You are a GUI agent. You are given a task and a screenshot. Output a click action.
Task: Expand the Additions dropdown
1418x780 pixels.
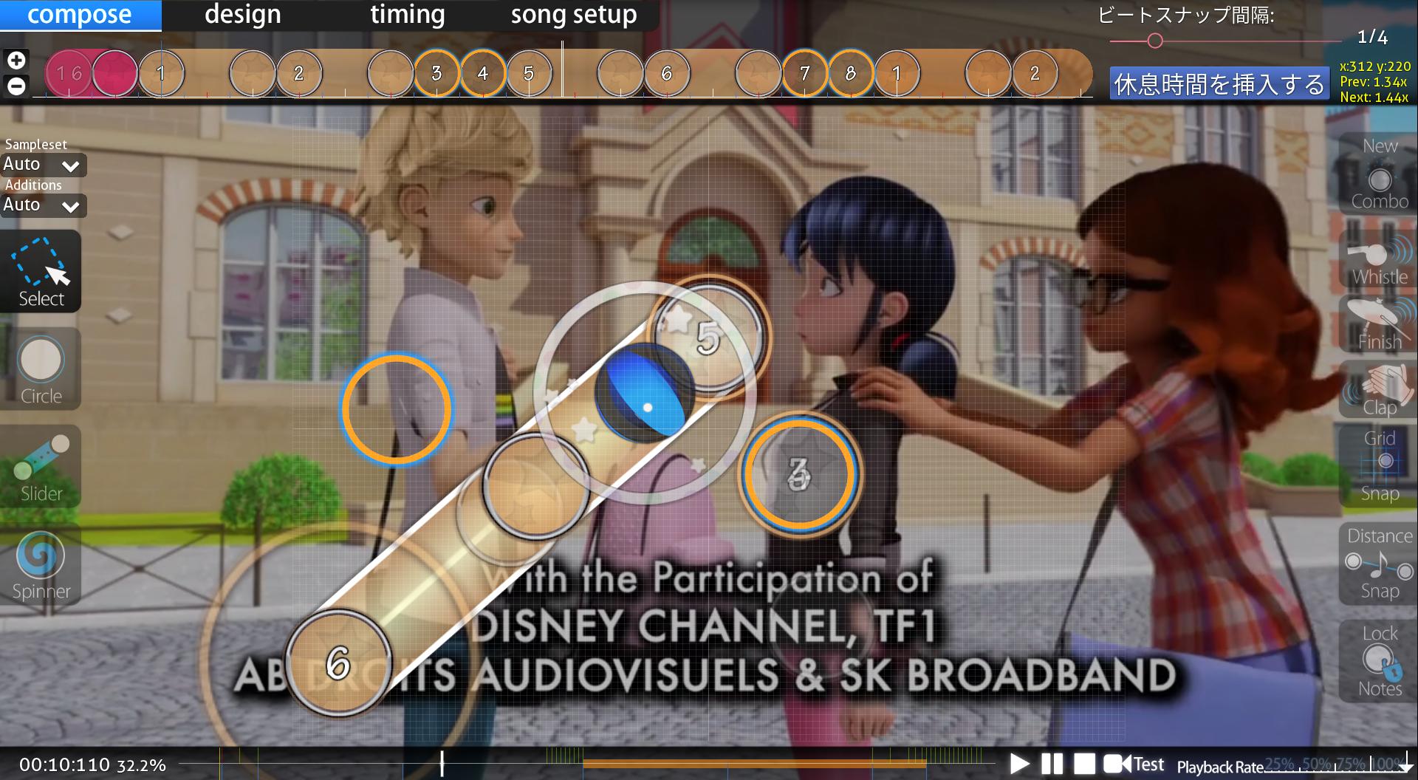click(x=43, y=205)
